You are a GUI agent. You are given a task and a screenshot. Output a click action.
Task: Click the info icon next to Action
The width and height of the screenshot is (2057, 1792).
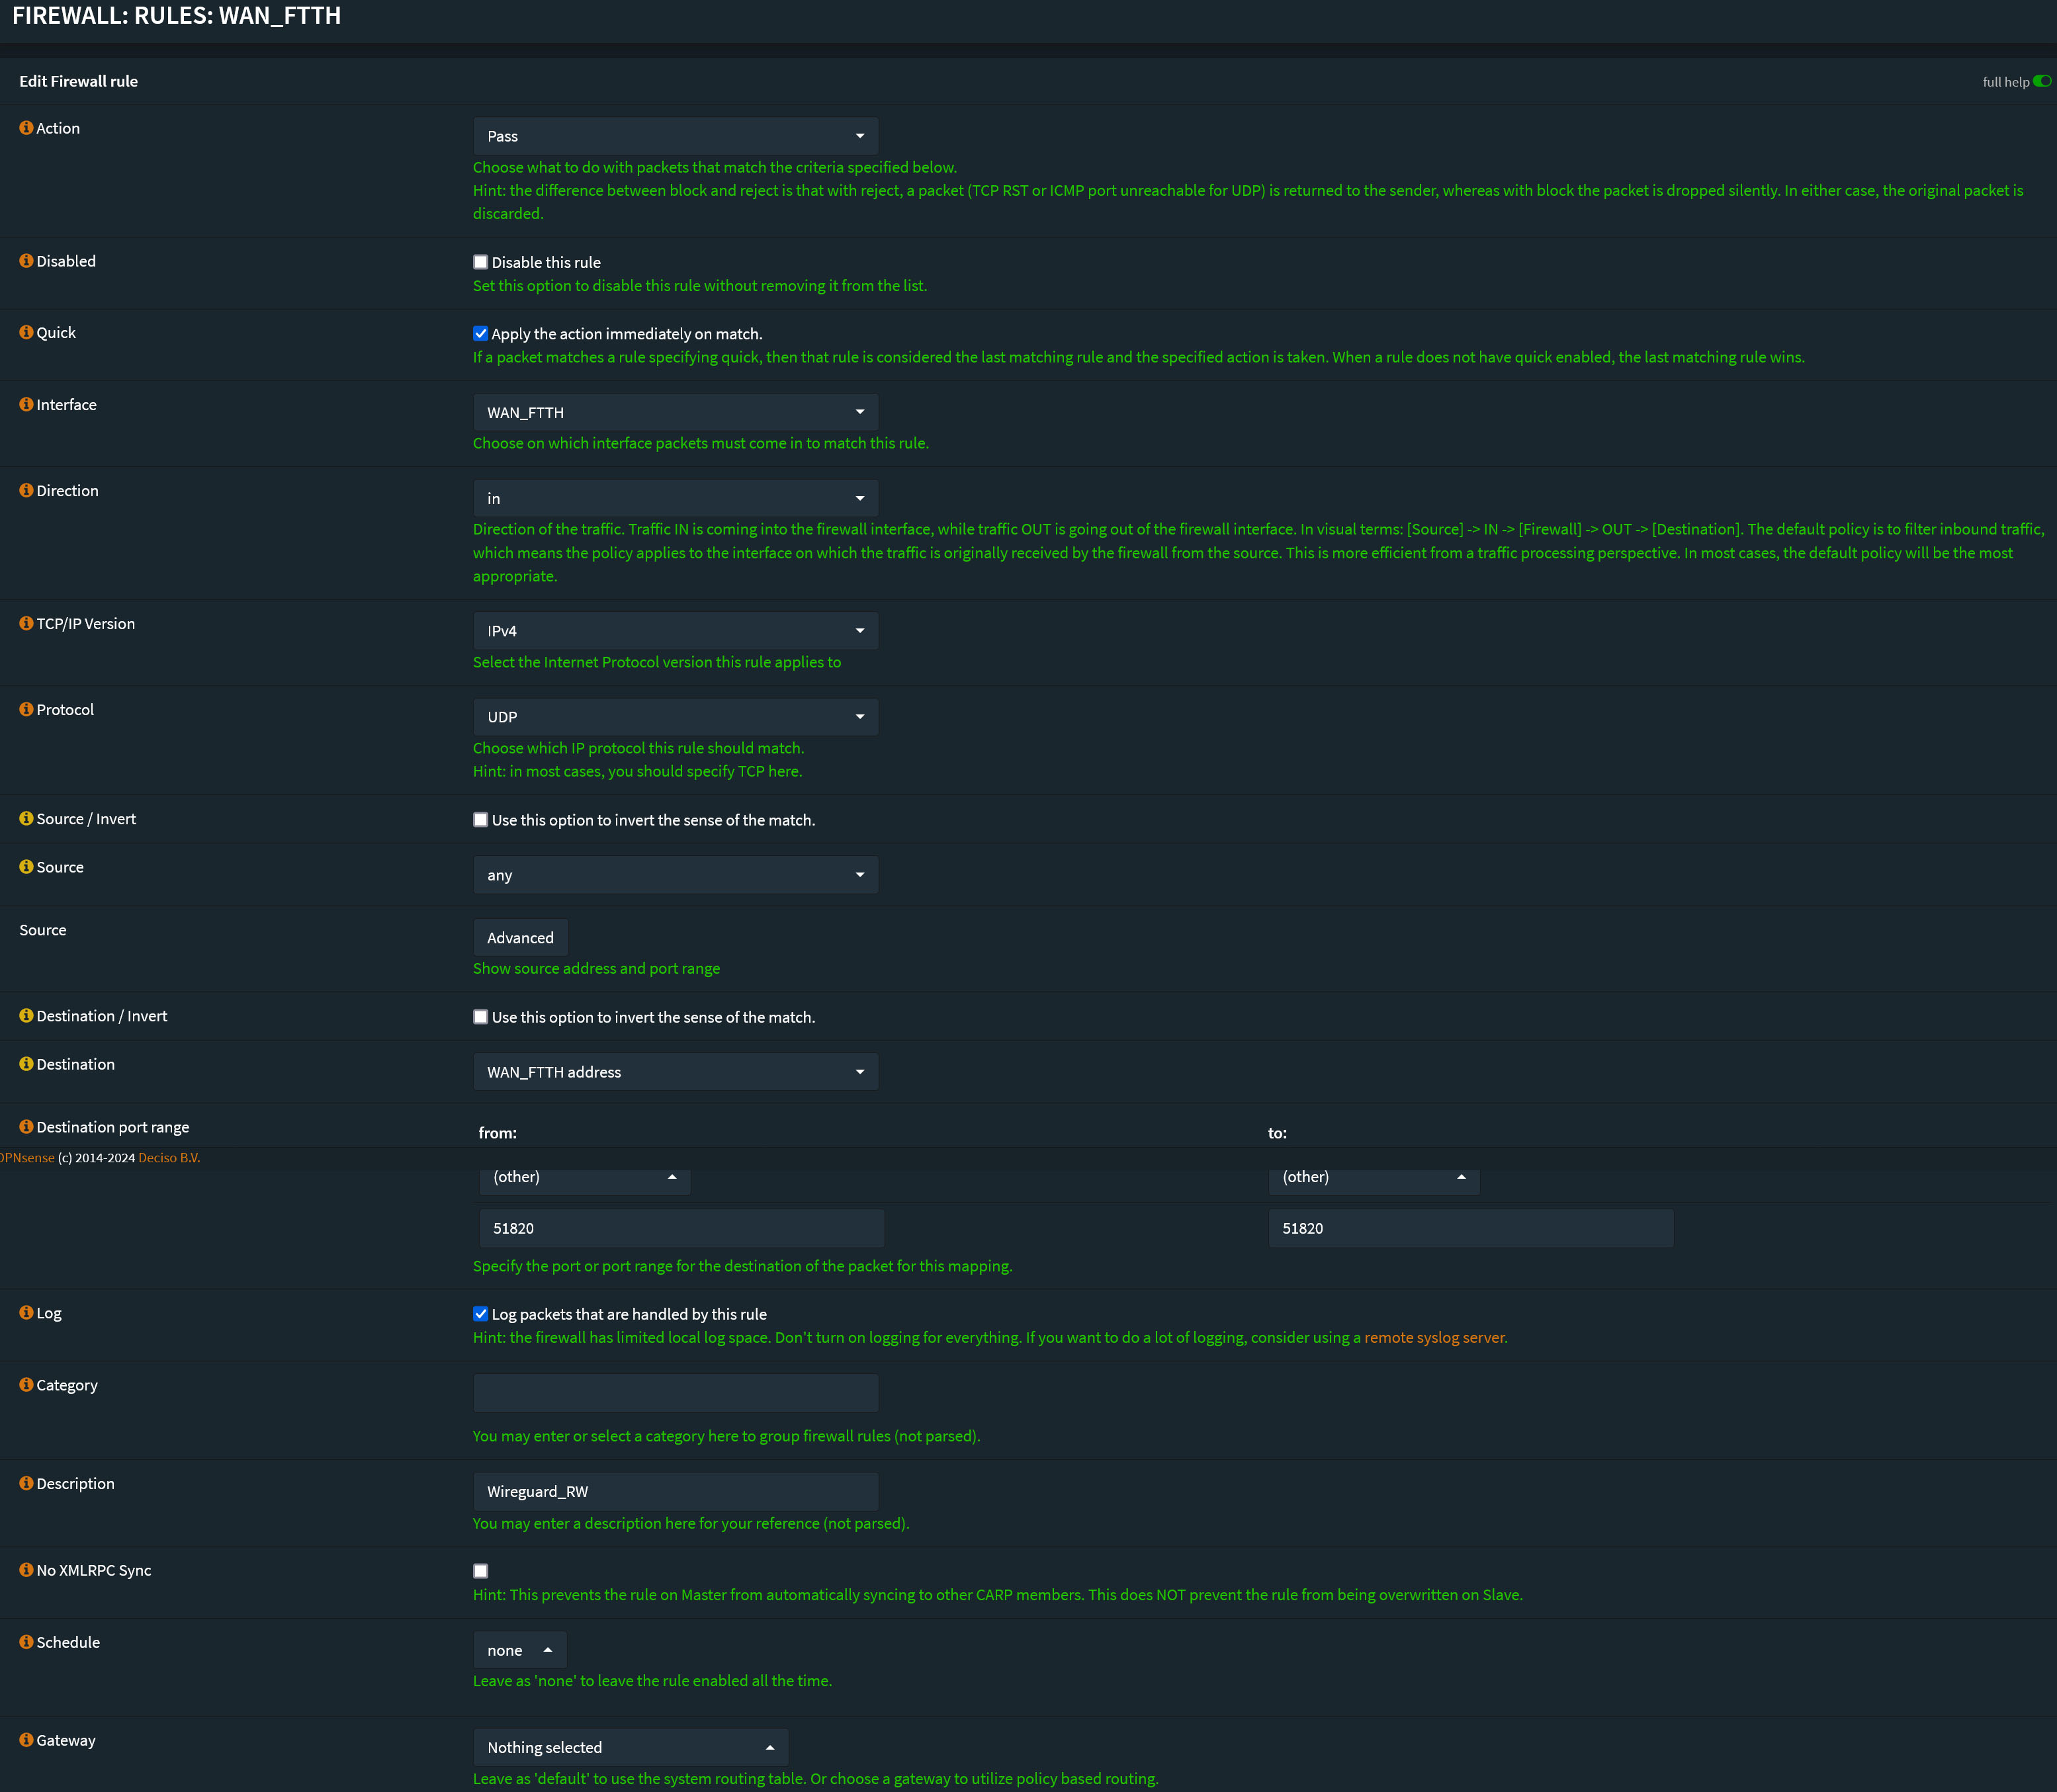(26, 128)
